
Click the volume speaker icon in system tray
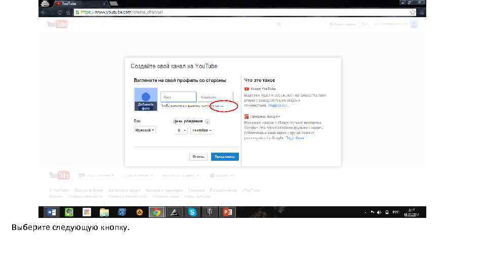click(x=379, y=212)
